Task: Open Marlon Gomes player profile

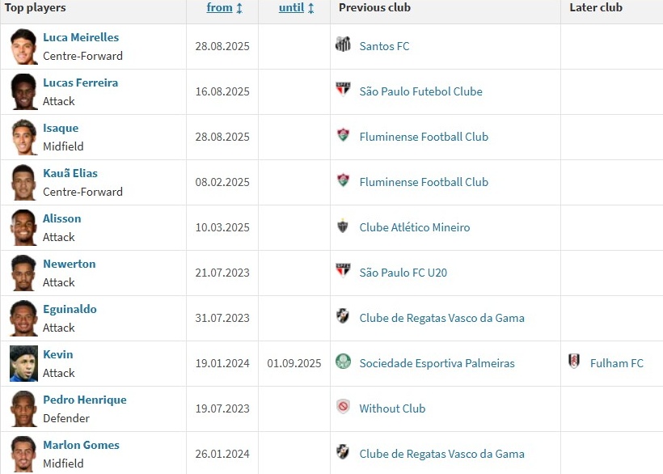Action: [x=81, y=445]
